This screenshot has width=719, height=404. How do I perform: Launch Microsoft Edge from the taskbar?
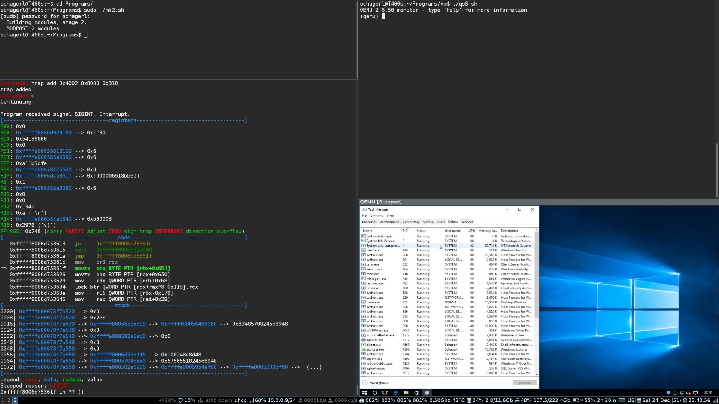[395, 393]
